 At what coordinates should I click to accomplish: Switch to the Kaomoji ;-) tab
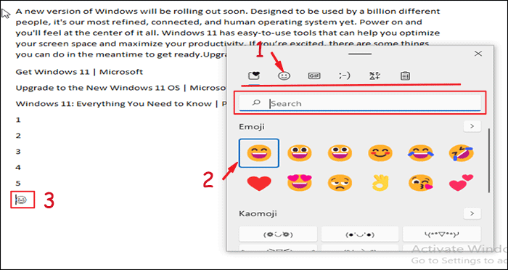[x=344, y=75]
